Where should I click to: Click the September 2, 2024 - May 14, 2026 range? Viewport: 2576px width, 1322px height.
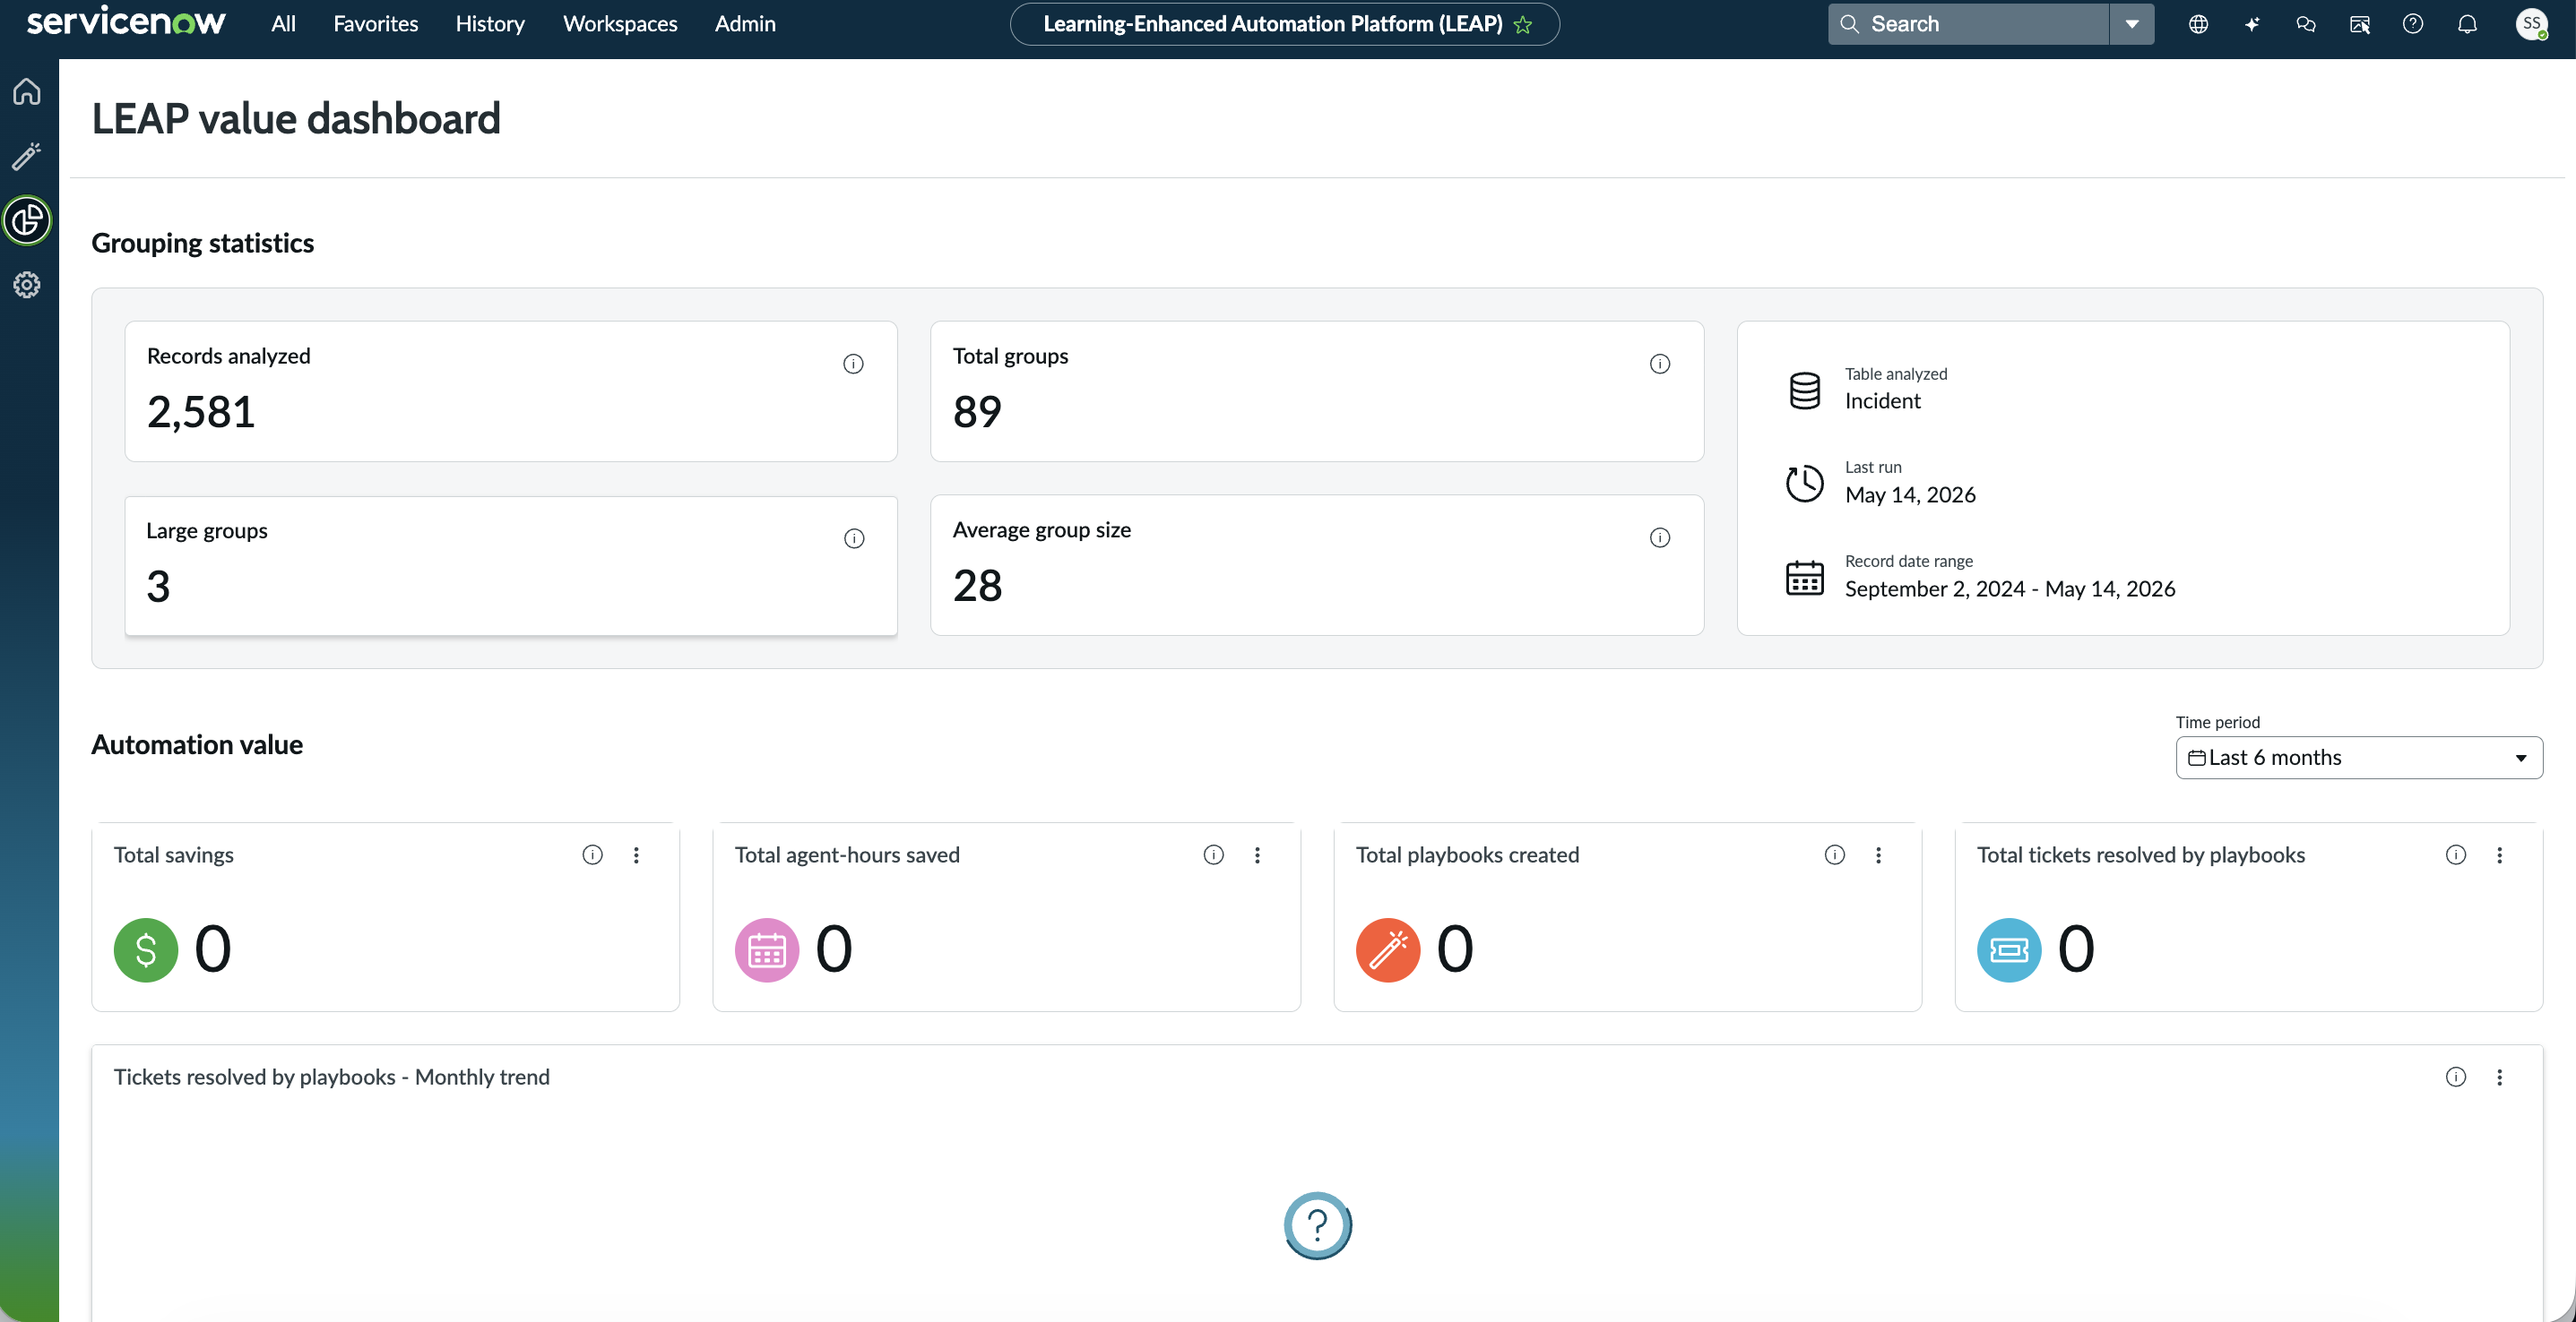(x=2010, y=588)
